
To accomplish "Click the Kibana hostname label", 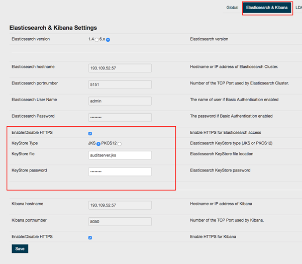I will point(27,204).
